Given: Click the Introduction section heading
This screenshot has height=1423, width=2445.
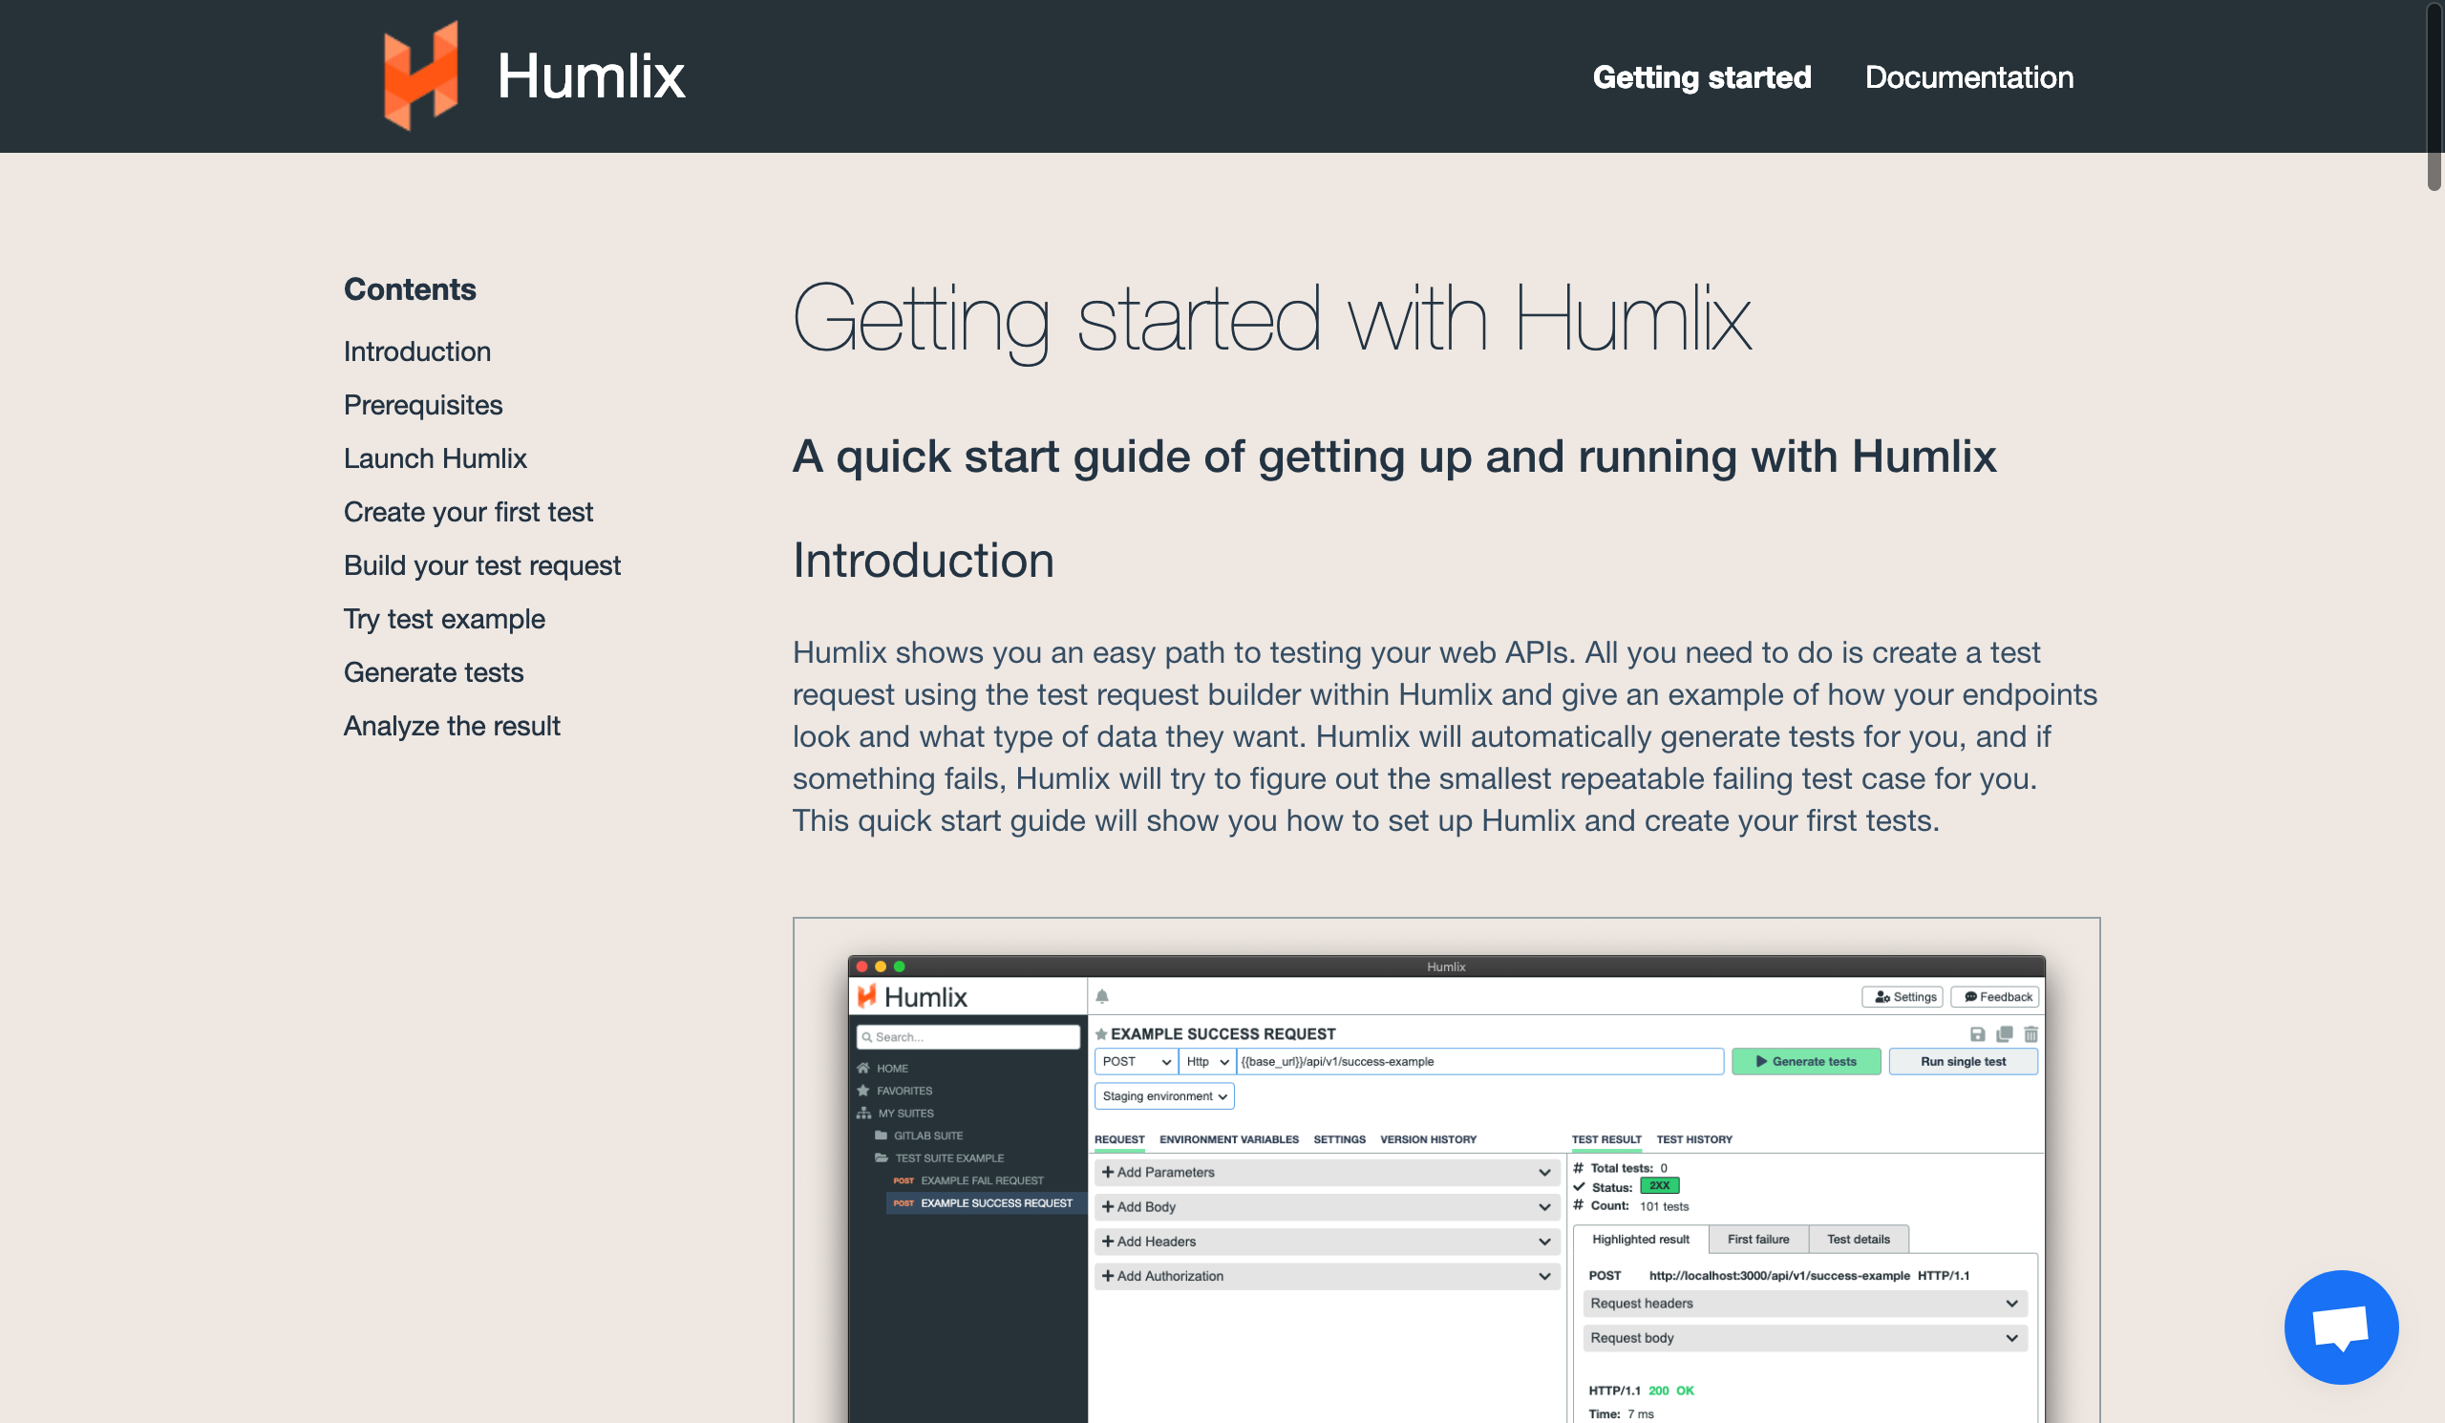Looking at the screenshot, I should point(923,560).
